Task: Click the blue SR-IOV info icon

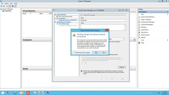Action: 82,71
